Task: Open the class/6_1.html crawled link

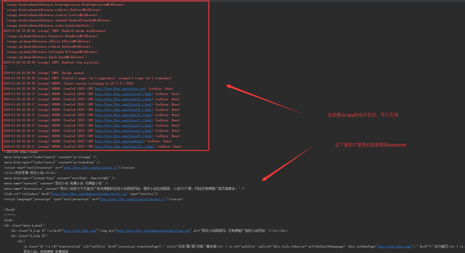Action: (123, 125)
